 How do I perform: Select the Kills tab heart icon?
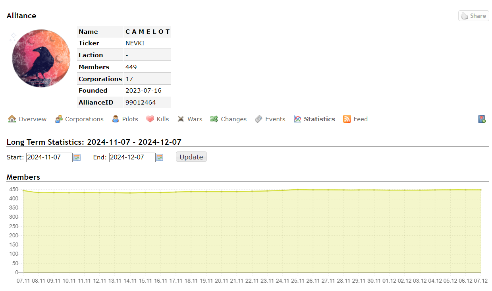(150, 119)
